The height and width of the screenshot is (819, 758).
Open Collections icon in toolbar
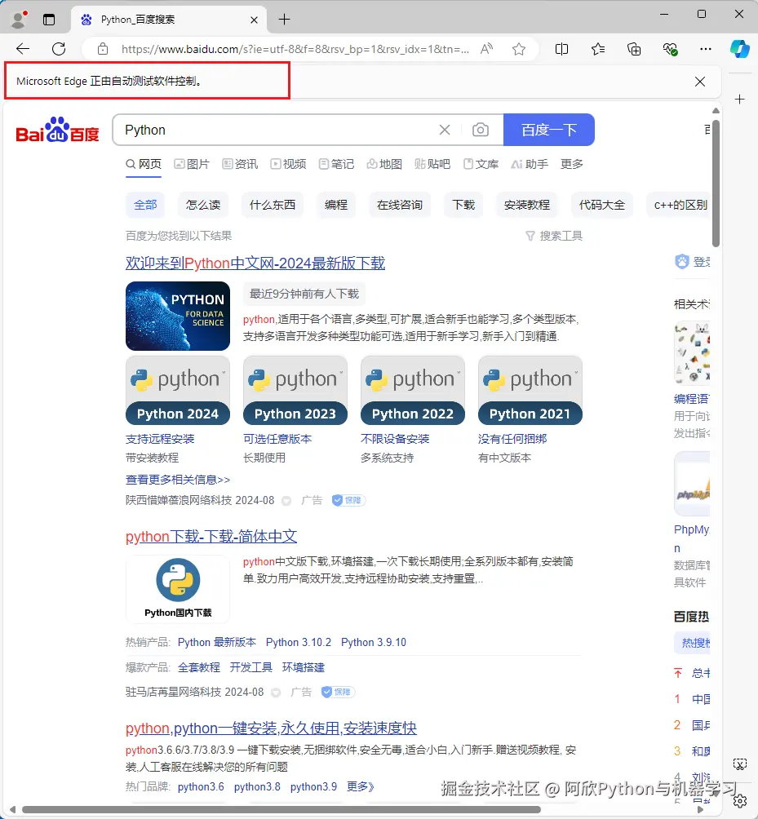point(634,49)
